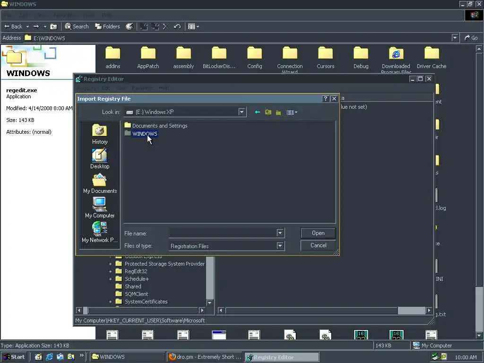Image resolution: width=484 pixels, height=363 pixels.
Task: Select the Shared registry key
Action: 133,286
